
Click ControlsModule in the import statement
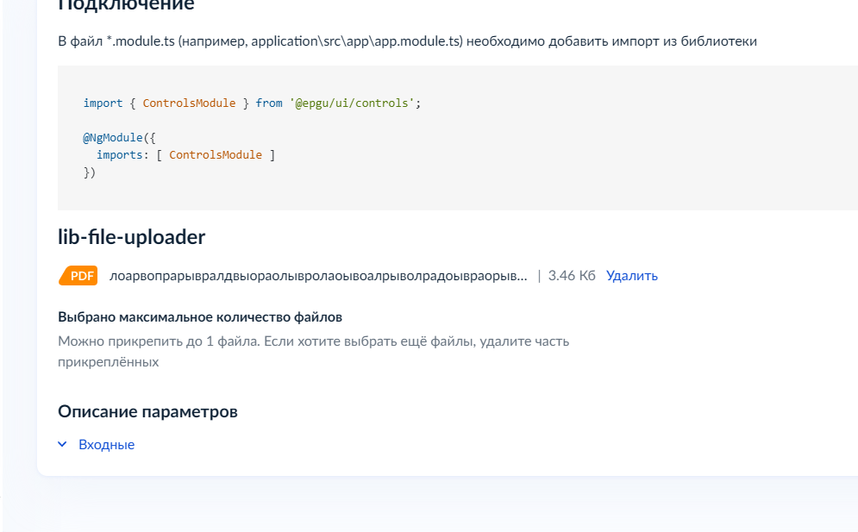(x=190, y=103)
